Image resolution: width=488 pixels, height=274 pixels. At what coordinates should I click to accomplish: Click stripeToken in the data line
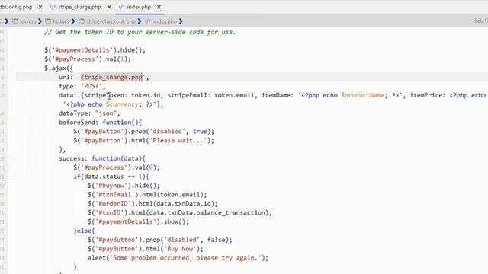(x=104, y=95)
